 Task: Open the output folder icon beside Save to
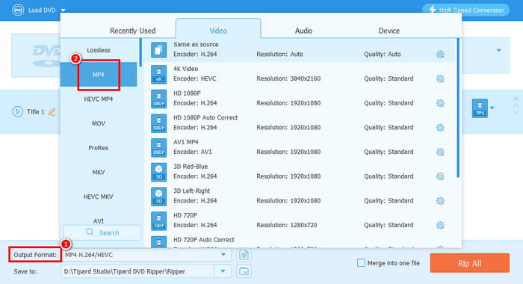coord(244,271)
